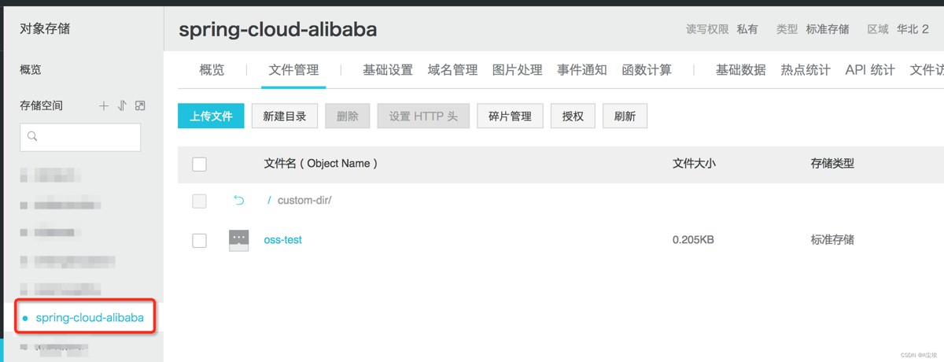Click the plus icon to create a bucket

coord(103,105)
